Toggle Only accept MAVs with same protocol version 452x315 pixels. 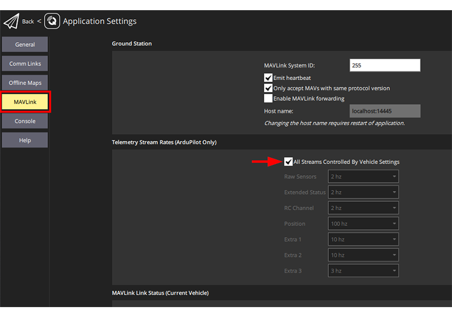tap(268, 88)
